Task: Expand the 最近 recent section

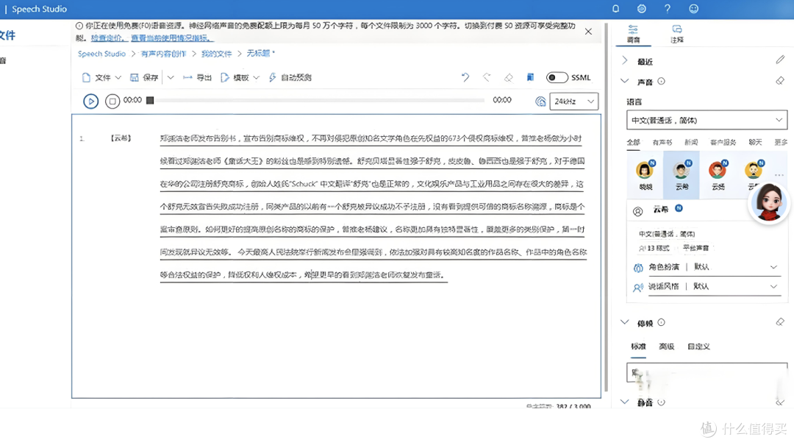Action: click(624, 61)
